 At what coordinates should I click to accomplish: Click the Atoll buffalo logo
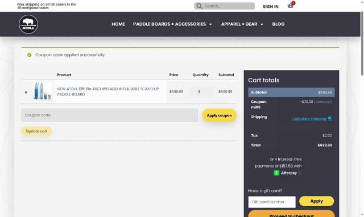pyautogui.click(x=28, y=24)
